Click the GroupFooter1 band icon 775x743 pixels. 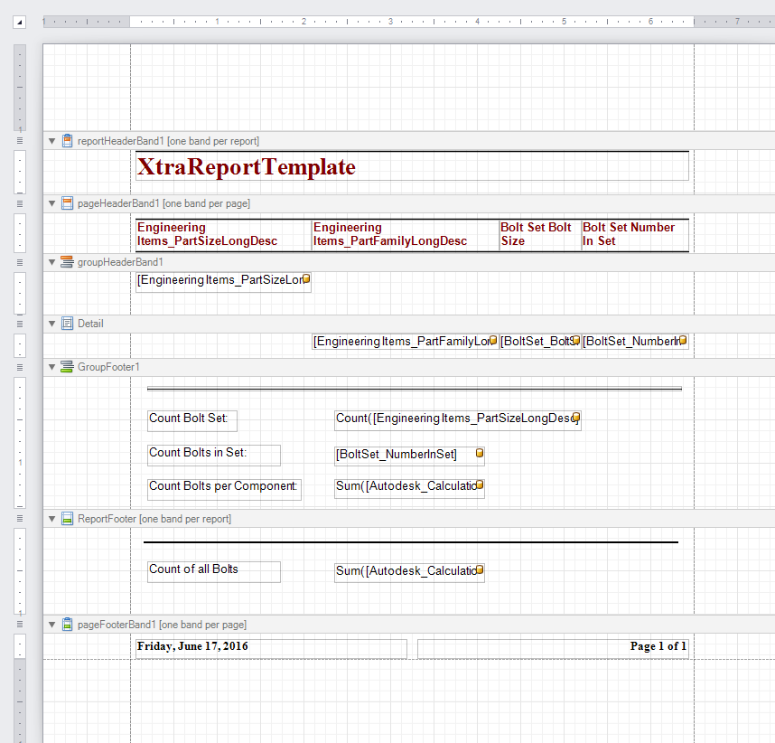click(67, 367)
